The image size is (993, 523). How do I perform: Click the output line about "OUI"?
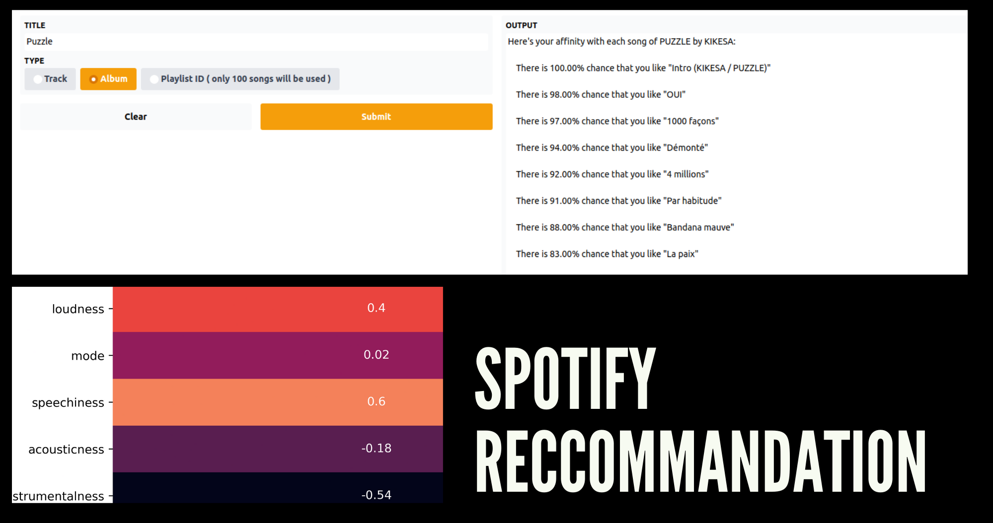point(601,95)
